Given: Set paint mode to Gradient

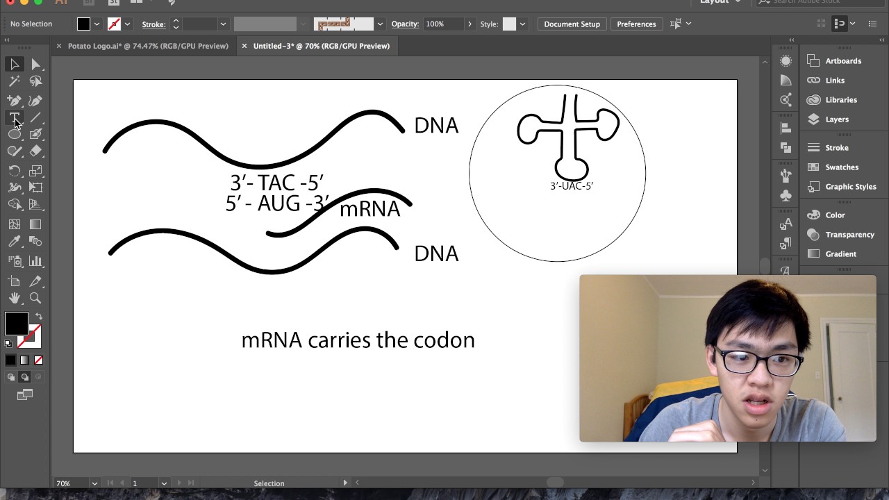Looking at the screenshot, I should point(24,360).
